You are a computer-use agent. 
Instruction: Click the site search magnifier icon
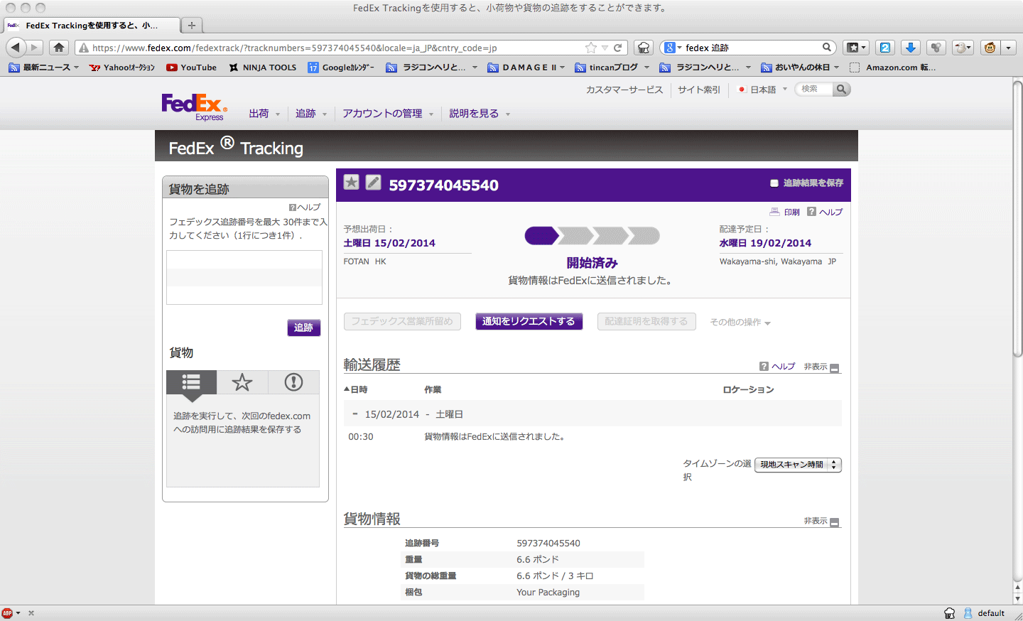point(841,90)
